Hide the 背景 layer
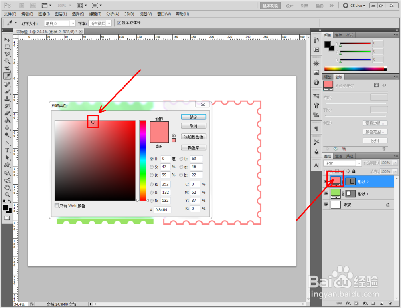Viewport: 401px width, 308px height. 326,205
